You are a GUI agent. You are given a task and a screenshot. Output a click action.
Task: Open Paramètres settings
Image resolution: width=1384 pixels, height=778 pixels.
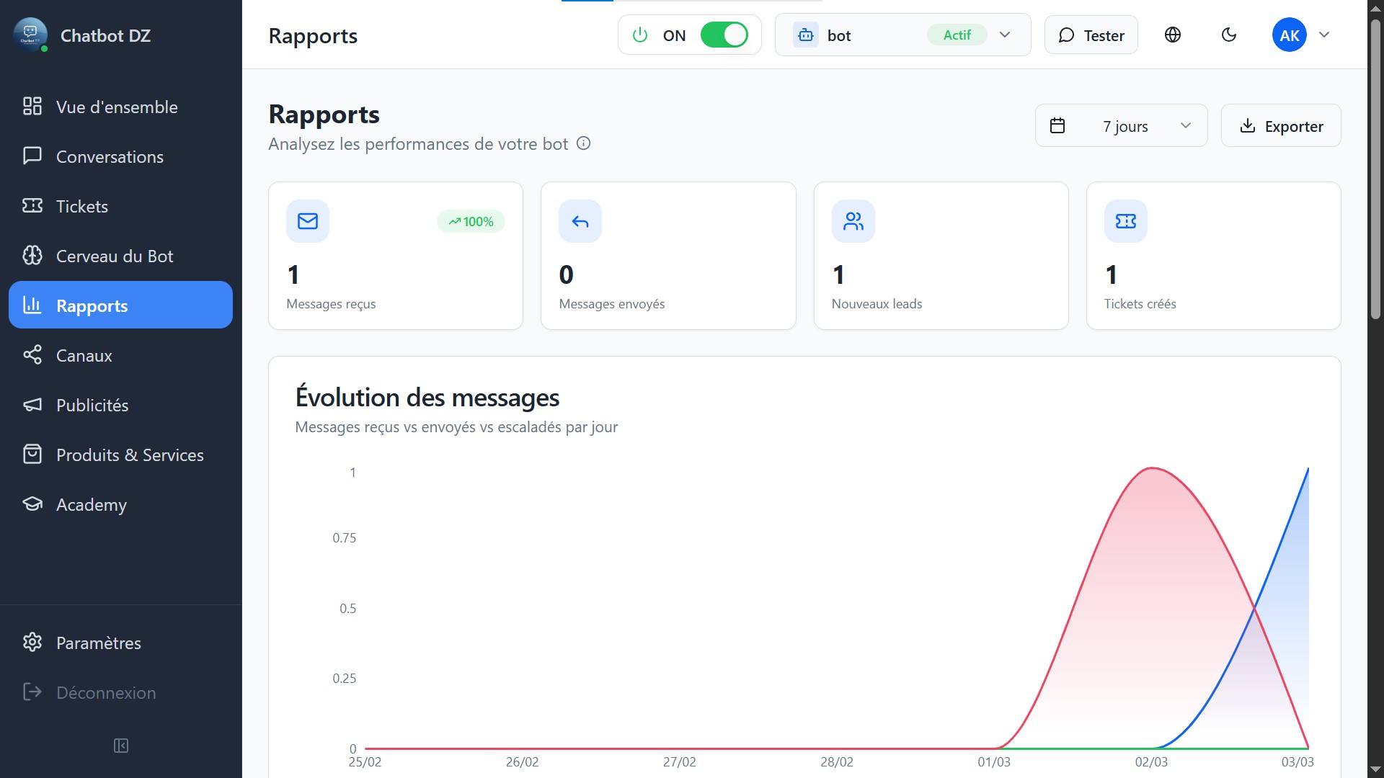point(120,643)
